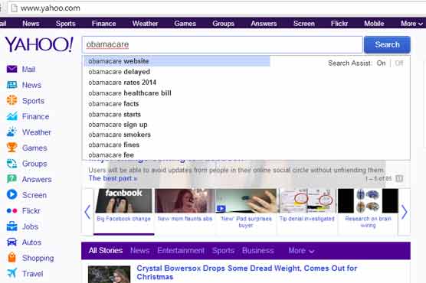
Task: Open 'Big Facebook change' thumbnail
Action: [123, 201]
